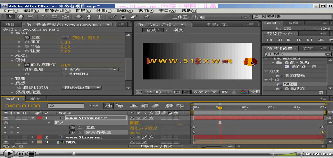Click the snapshot camera icon in viewer
This screenshot has height=158, width=333.
point(224,92)
